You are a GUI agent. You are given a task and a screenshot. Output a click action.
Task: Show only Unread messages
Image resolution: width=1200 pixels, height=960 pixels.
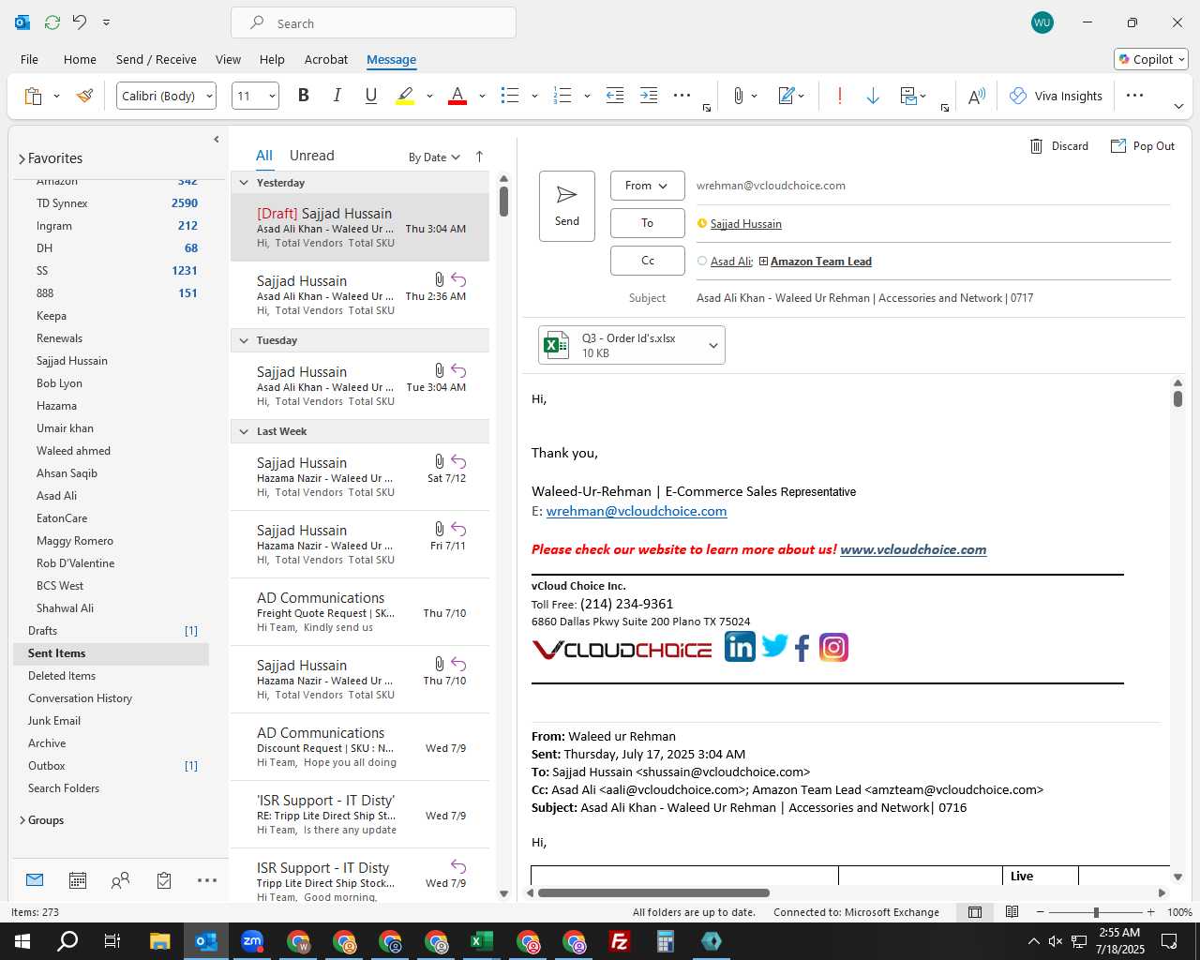coord(311,156)
